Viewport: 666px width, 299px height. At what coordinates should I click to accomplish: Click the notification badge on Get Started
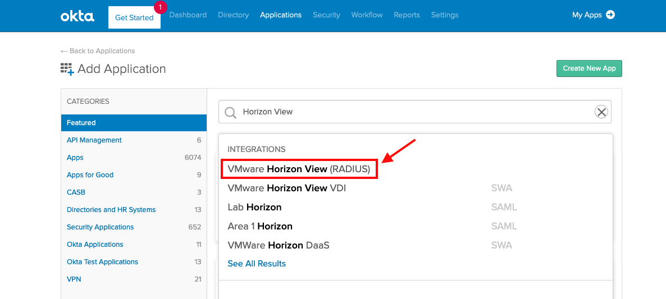click(160, 7)
